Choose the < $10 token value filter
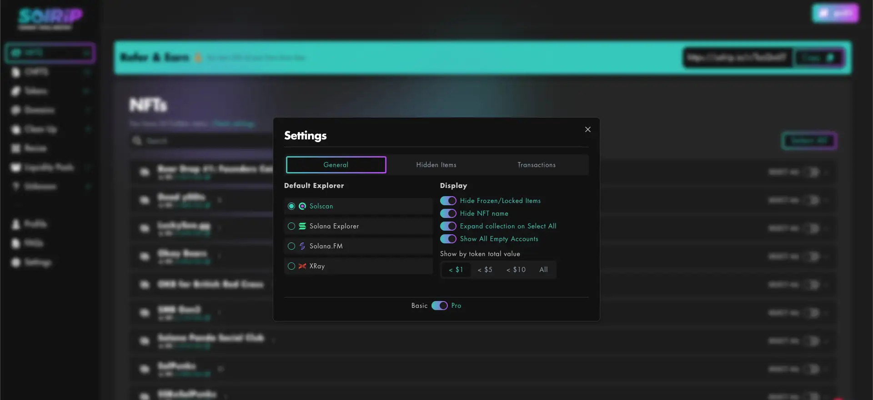873x400 pixels. 516,270
